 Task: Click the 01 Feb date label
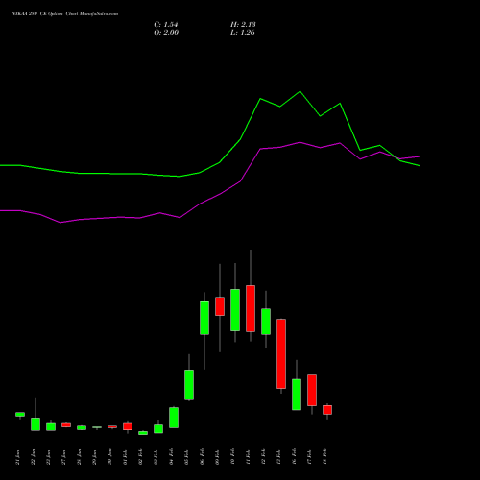point(126,457)
